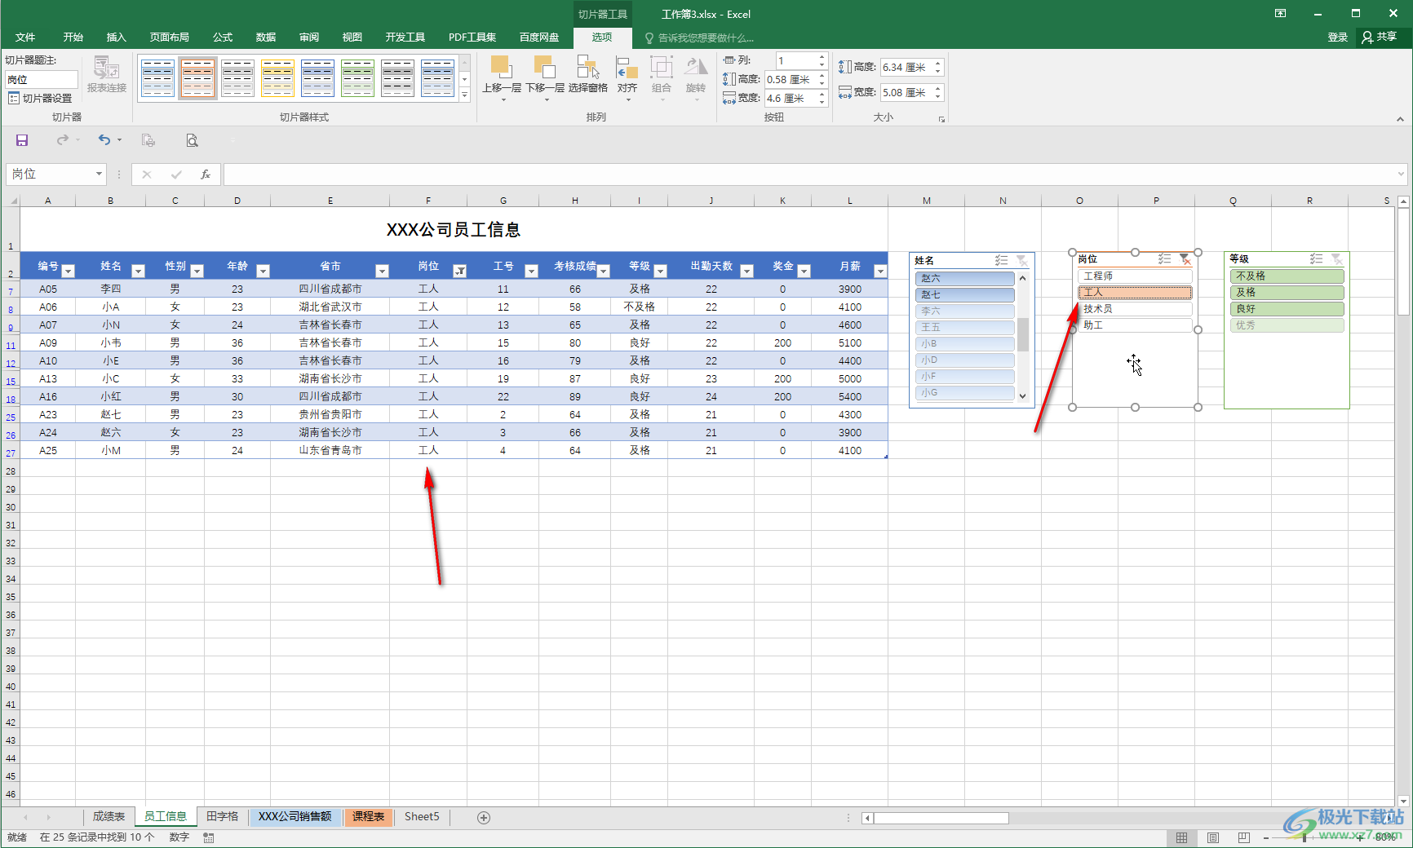Select 不及格 in 等级 slicer
1413x848 pixels.
[x=1287, y=276]
